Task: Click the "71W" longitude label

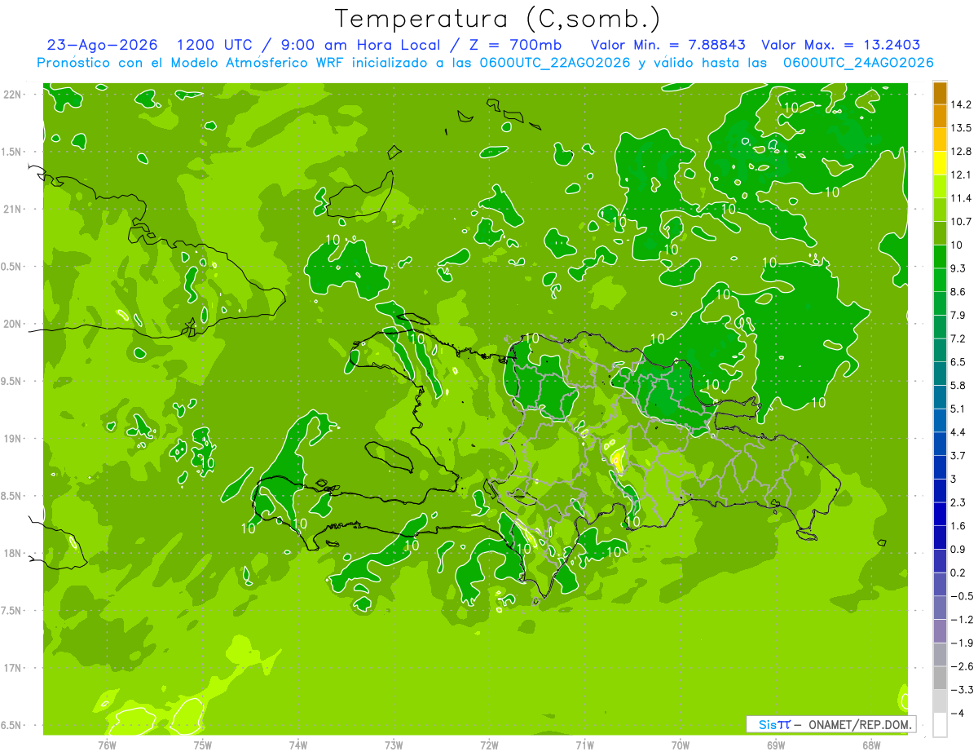Action: (x=584, y=745)
